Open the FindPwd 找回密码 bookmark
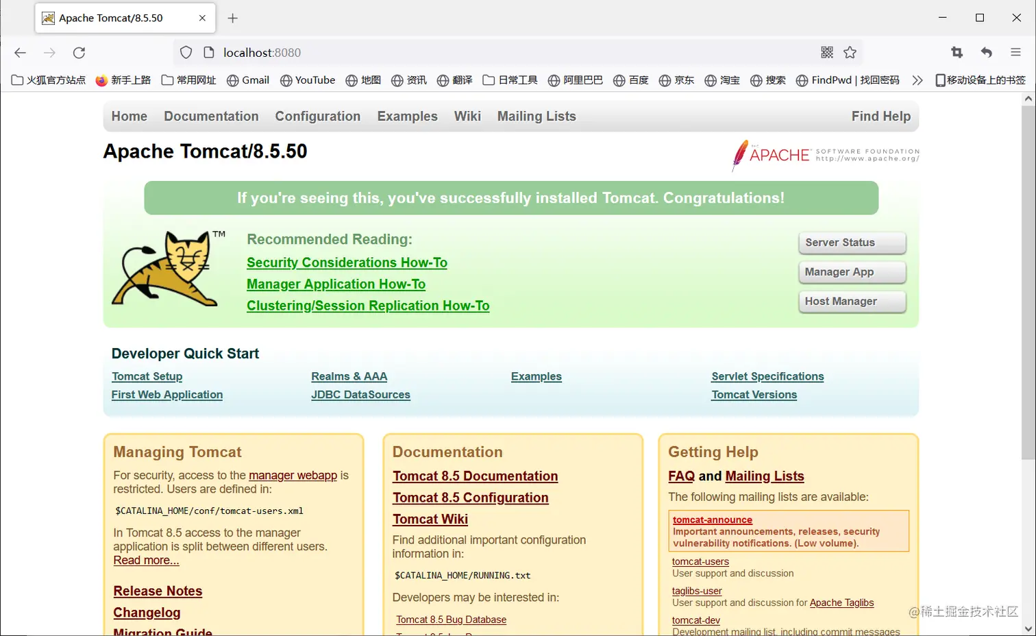Viewport: 1036px width, 636px height. 848,80
